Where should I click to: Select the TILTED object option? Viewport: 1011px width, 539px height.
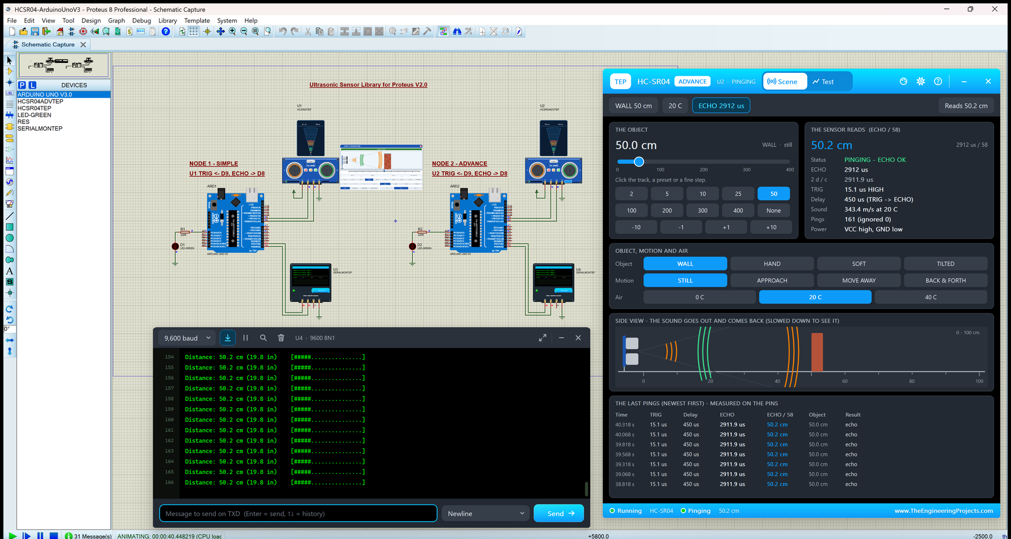[x=945, y=264]
